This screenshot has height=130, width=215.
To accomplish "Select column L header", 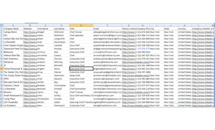I will [199, 26].
